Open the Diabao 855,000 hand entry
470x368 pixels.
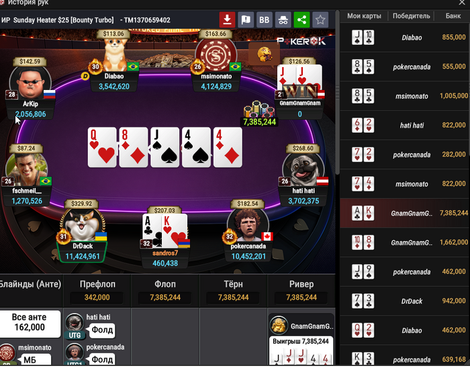click(x=405, y=38)
